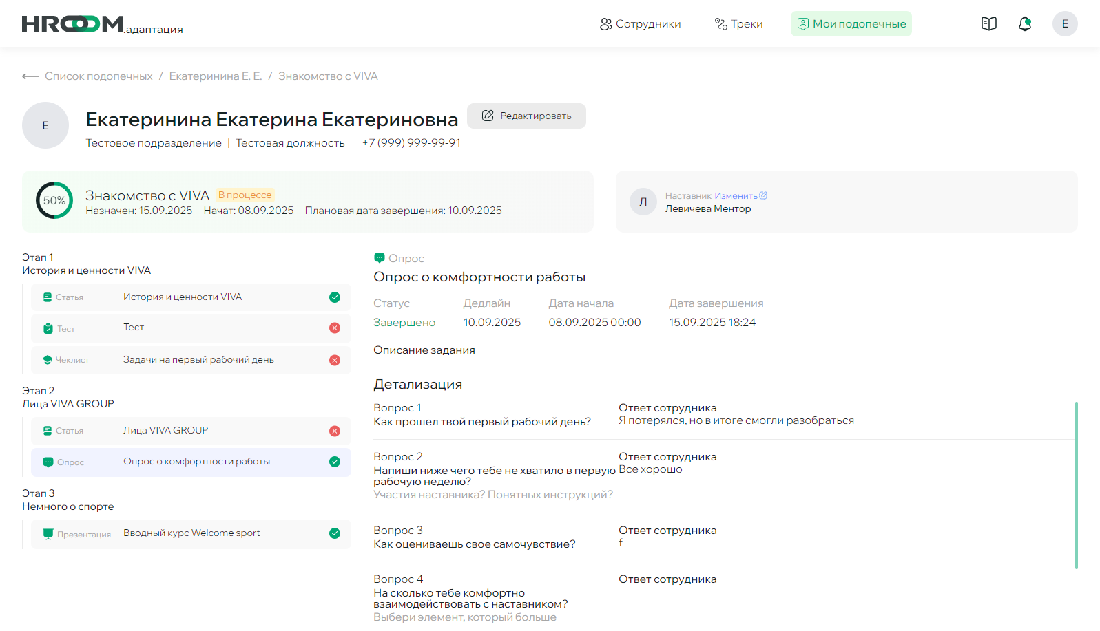Click the pencil icon next to Изменить

(x=763, y=196)
